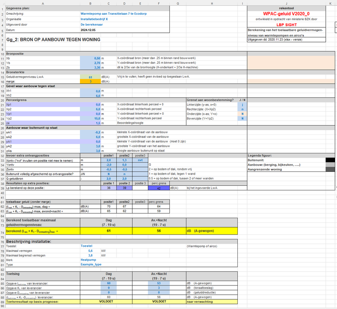Click the Type value 'Example_type'
The height and width of the screenshot is (309, 337).
[91, 265]
